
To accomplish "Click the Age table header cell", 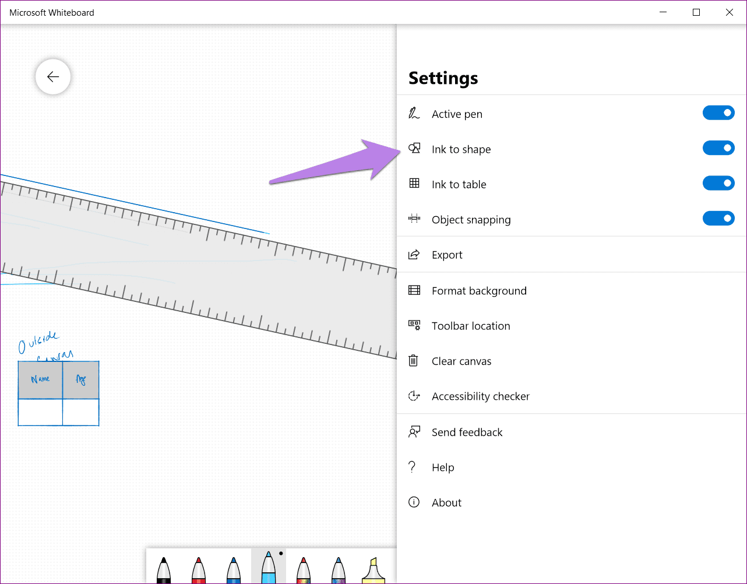I will tap(81, 380).
